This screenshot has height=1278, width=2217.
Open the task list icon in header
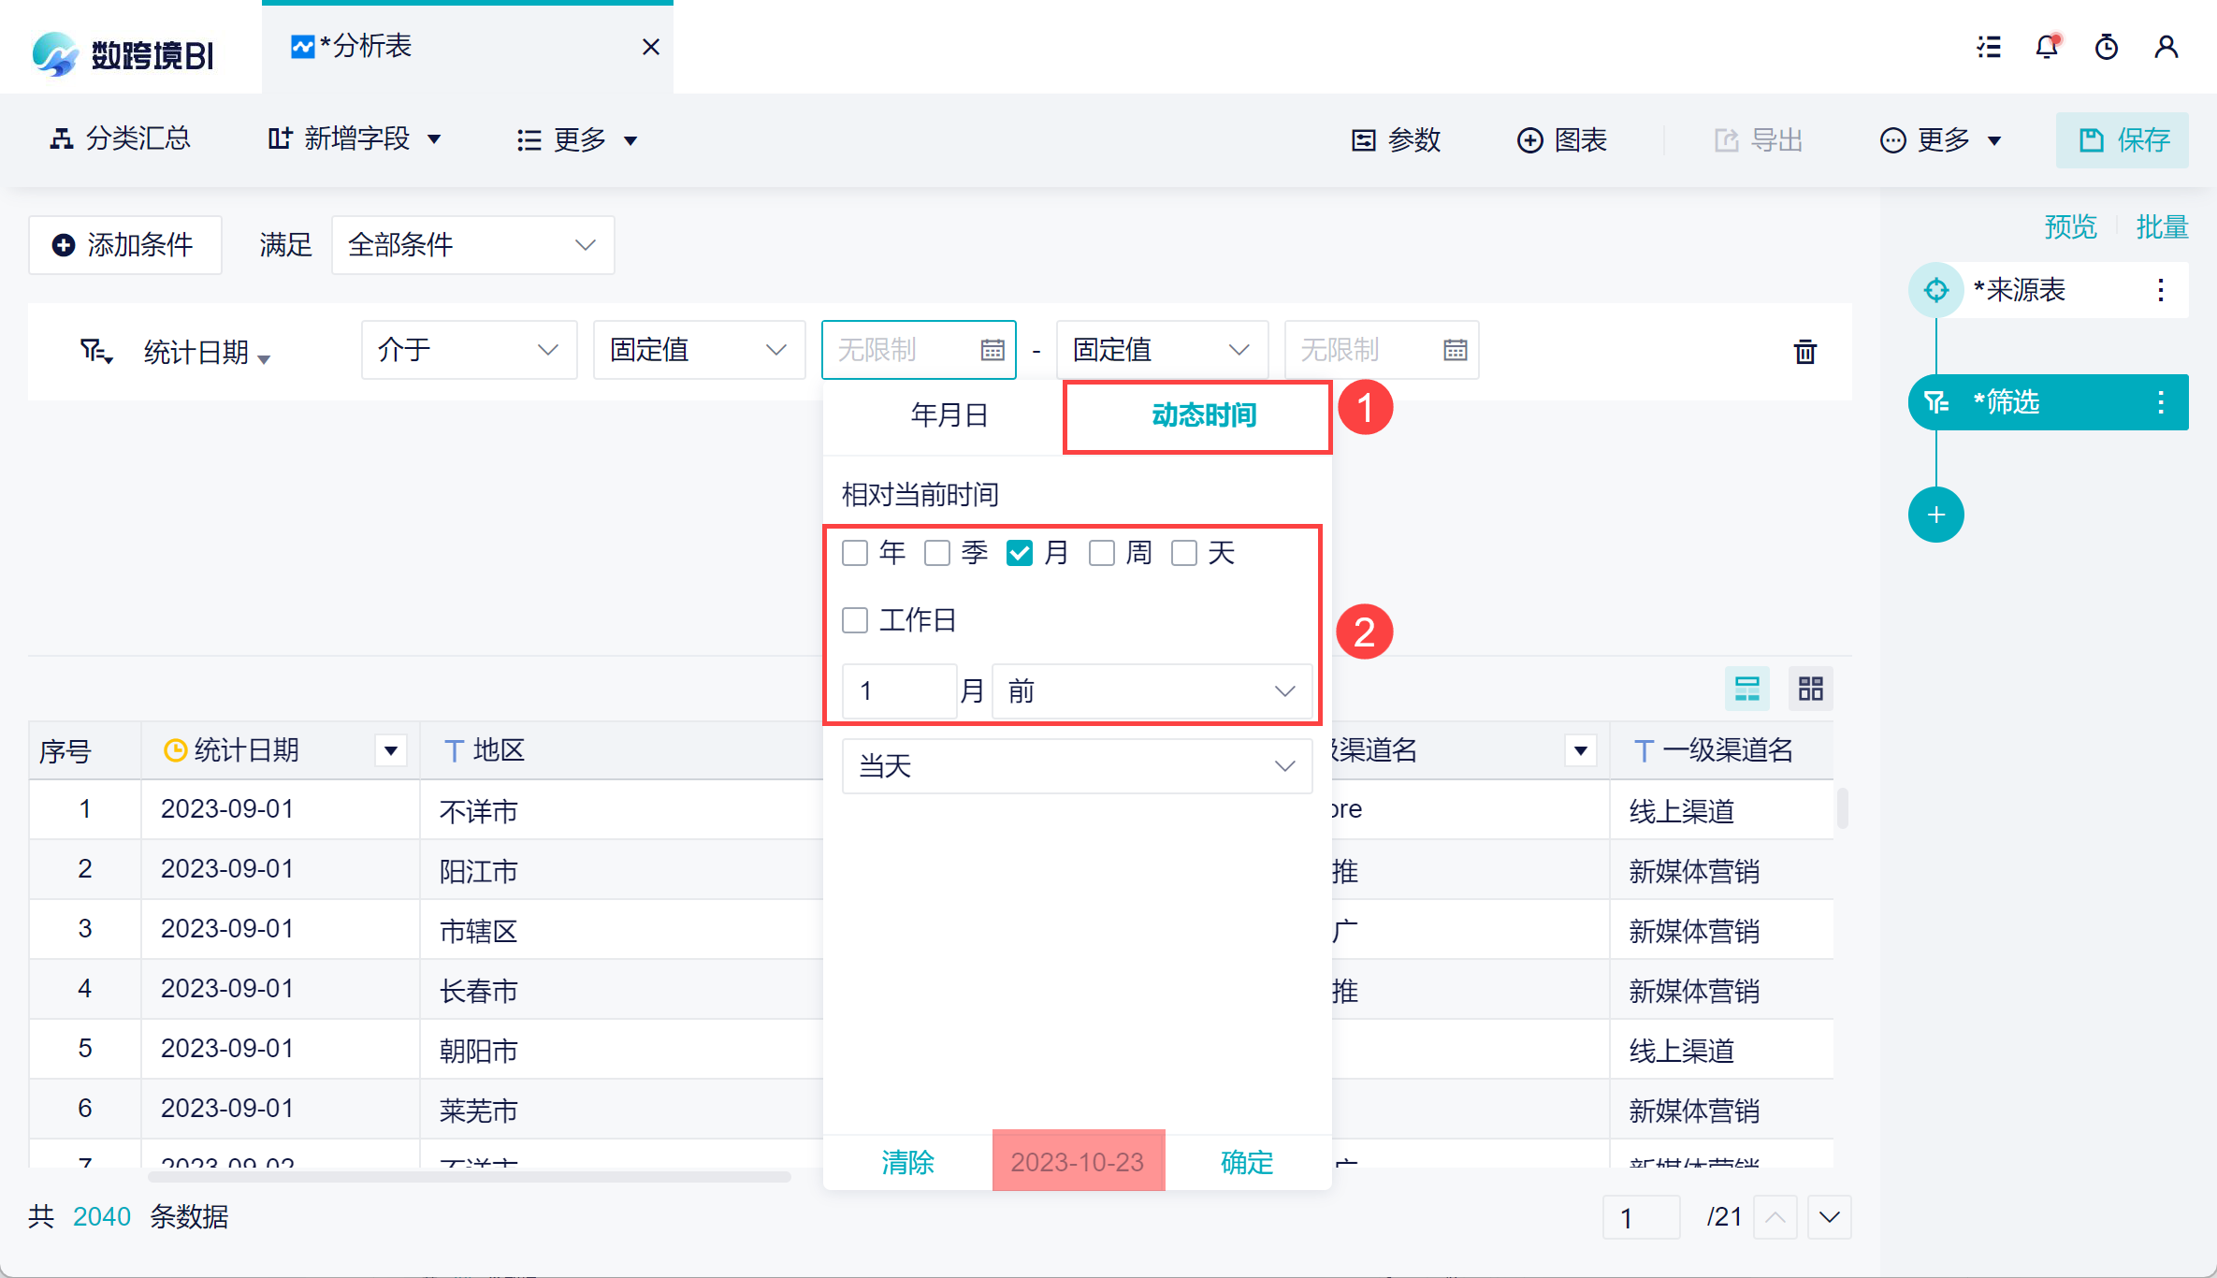point(1989,47)
